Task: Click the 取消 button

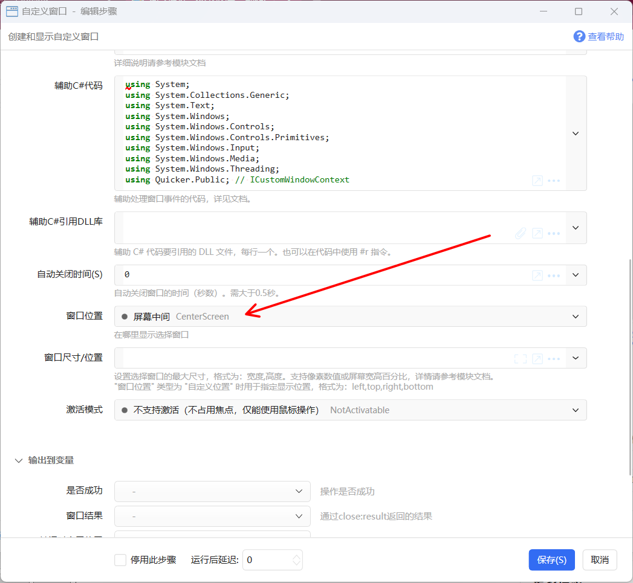Action: click(x=600, y=559)
